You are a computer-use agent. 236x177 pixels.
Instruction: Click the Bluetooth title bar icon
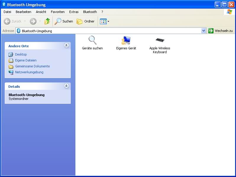click(4, 4)
